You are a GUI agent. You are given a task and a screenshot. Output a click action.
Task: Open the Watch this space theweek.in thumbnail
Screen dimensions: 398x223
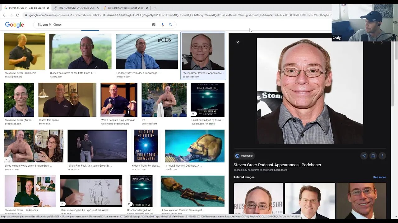point(67,100)
